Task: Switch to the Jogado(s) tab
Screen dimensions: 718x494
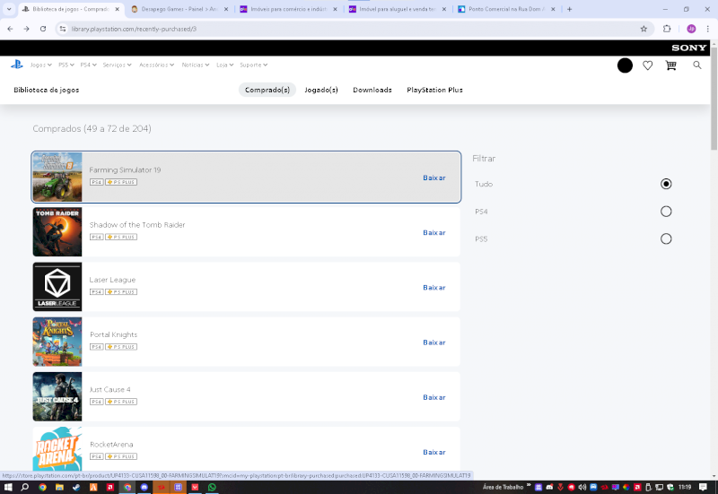Action: [321, 90]
